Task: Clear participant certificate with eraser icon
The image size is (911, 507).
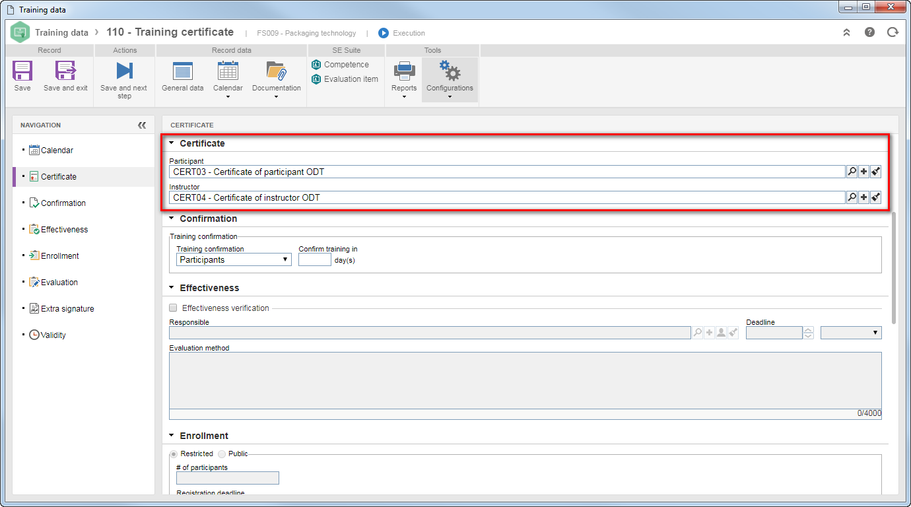Action: coord(875,172)
